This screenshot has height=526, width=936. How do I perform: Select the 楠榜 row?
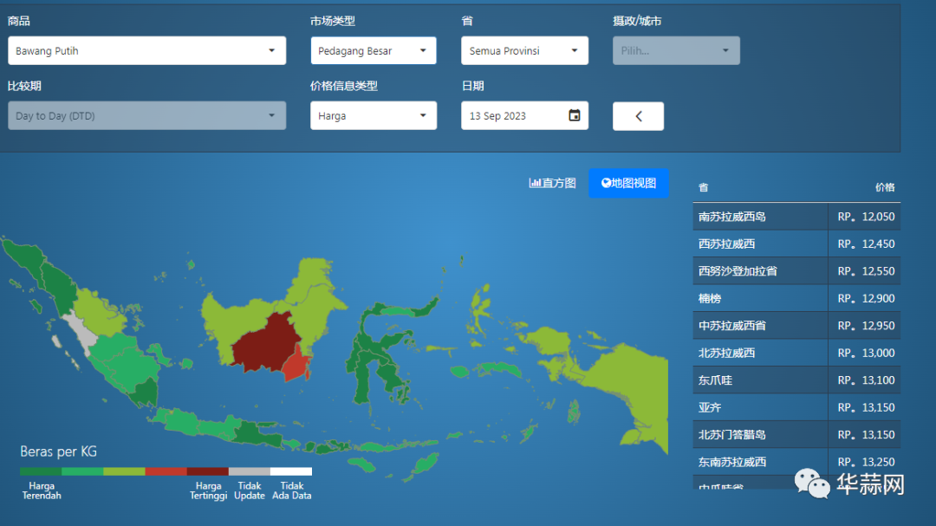pos(796,298)
